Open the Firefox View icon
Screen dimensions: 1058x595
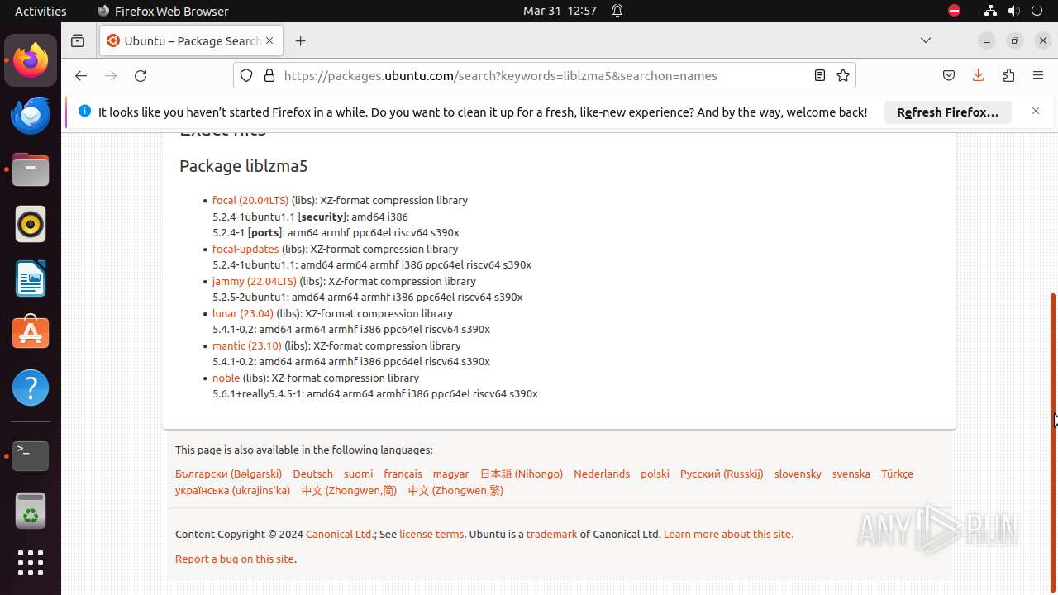coord(78,40)
